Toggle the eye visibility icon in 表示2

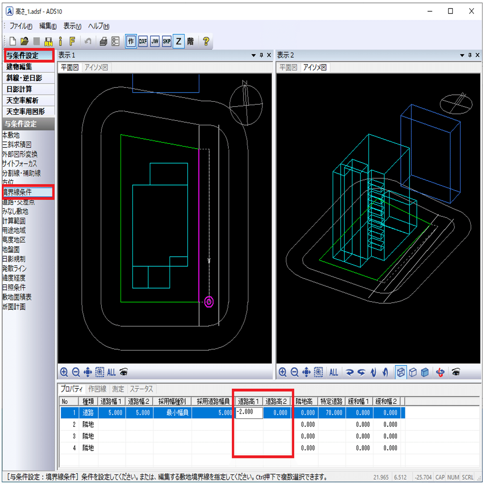pos(456,372)
